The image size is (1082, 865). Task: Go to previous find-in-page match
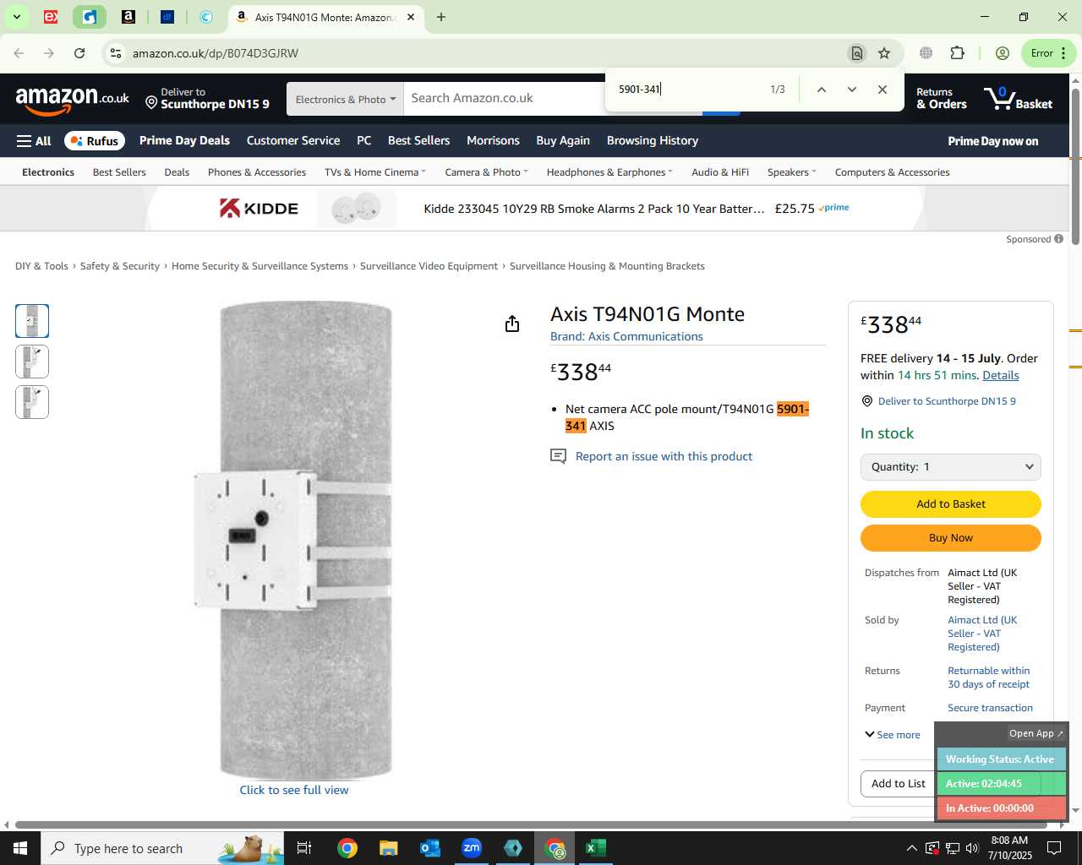(x=821, y=90)
